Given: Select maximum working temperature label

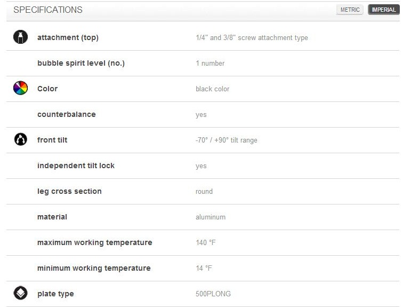Looking at the screenshot, I should tap(94, 243).
